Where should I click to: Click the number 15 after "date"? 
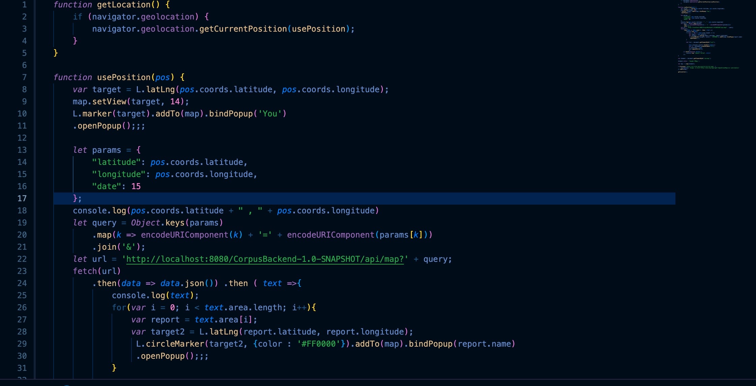136,186
